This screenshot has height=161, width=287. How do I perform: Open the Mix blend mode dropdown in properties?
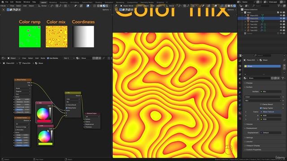point(263,101)
